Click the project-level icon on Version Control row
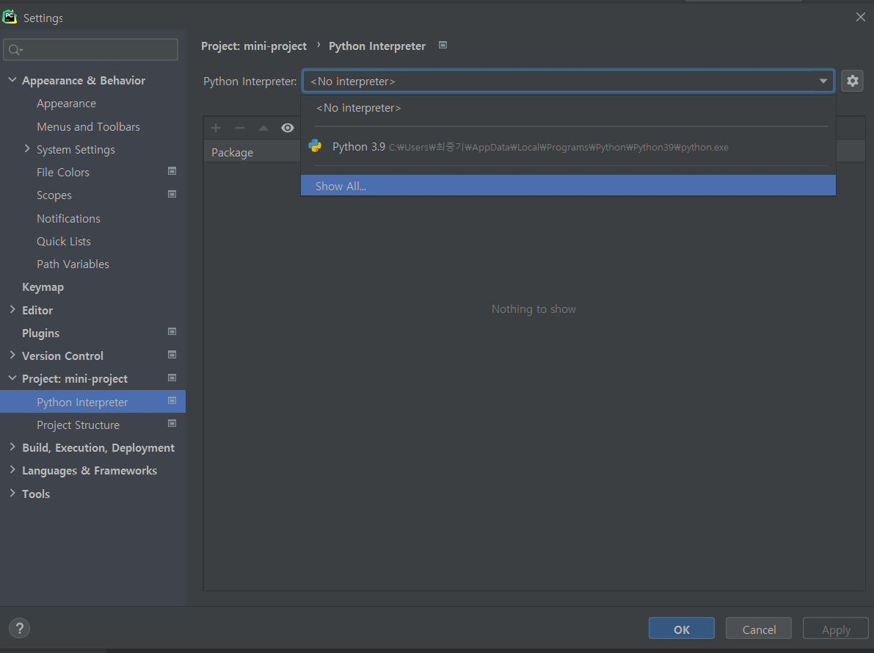The image size is (874, 653). pos(172,354)
